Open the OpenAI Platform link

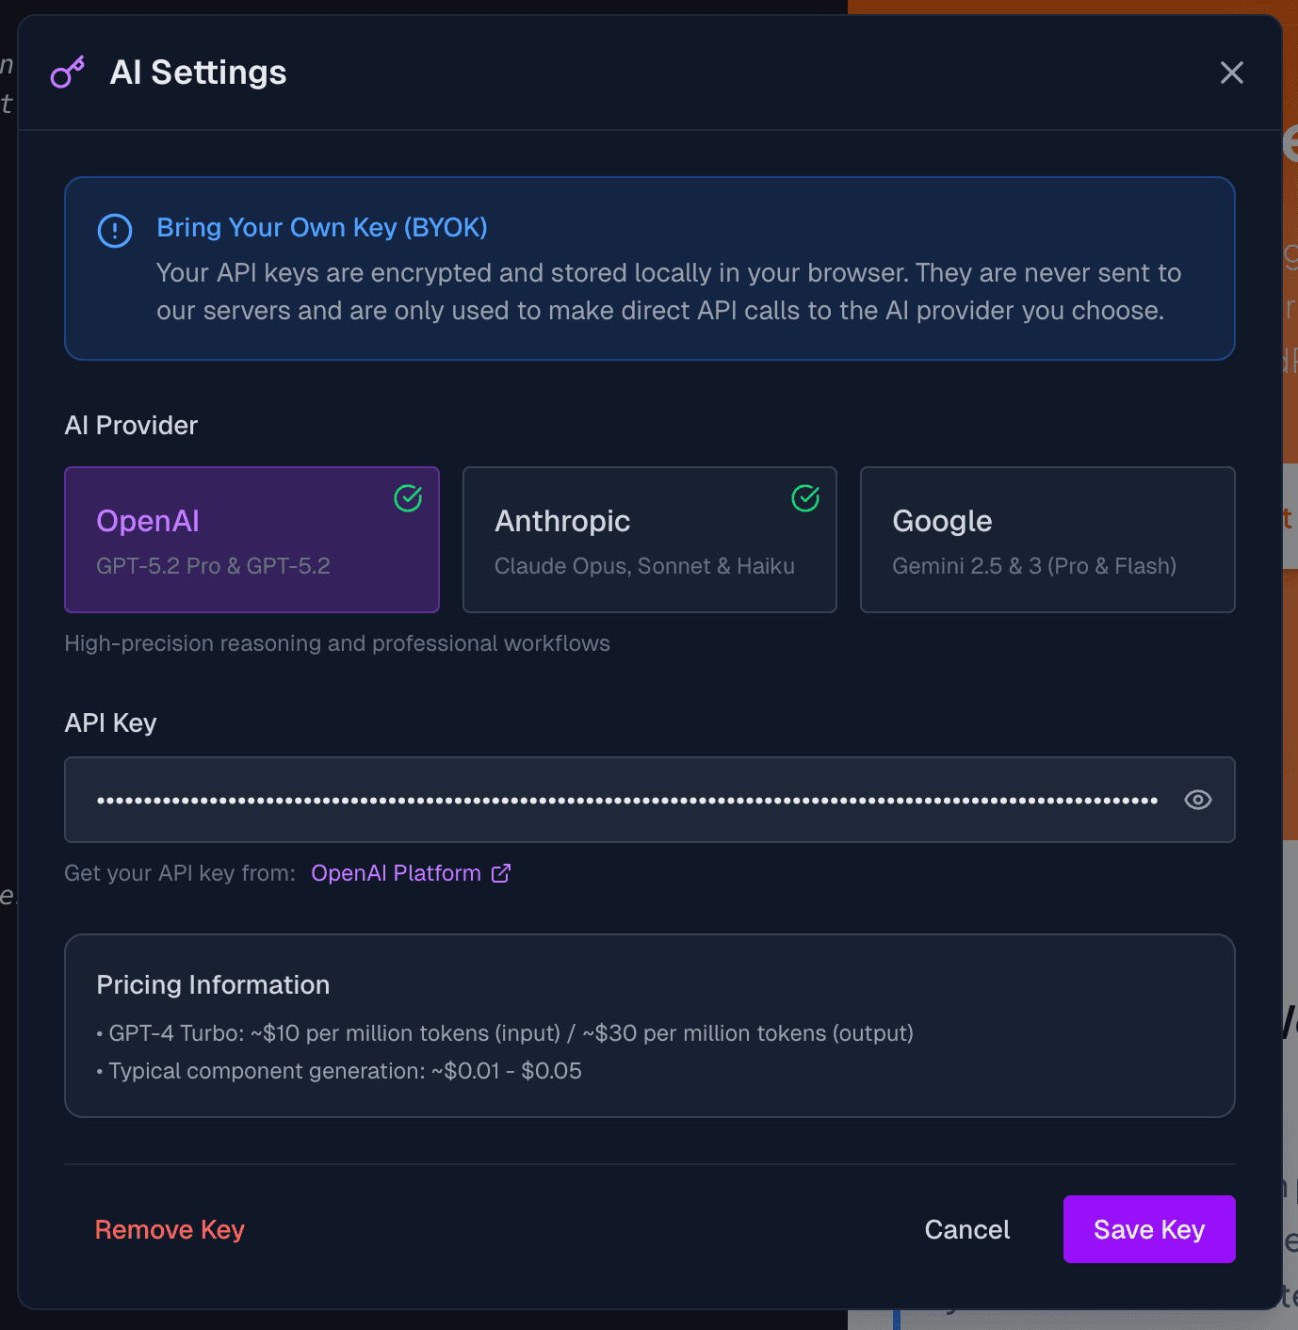click(396, 873)
